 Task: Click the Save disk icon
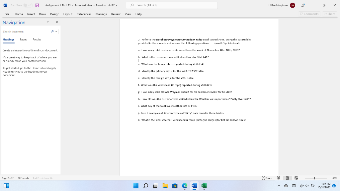(x=37, y=5)
